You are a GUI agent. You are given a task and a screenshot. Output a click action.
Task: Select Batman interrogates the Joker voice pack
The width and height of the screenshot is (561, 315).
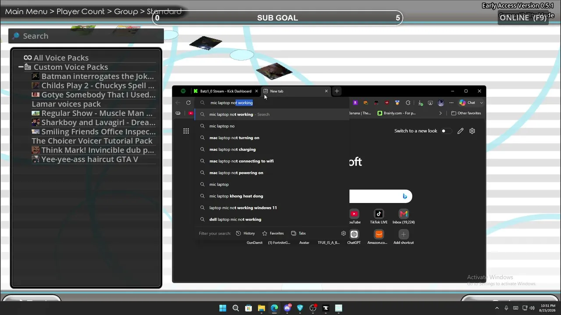(93, 76)
